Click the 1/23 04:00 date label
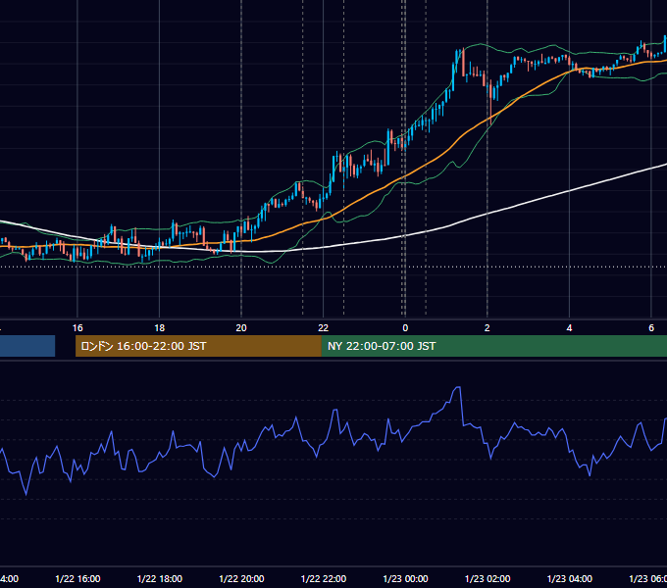 pos(570,578)
